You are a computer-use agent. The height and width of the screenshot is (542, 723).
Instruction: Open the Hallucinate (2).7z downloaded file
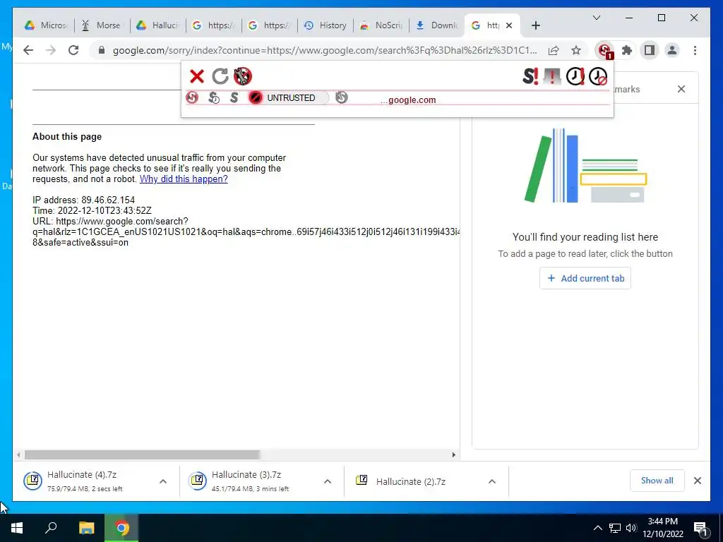tap(410, 481)
